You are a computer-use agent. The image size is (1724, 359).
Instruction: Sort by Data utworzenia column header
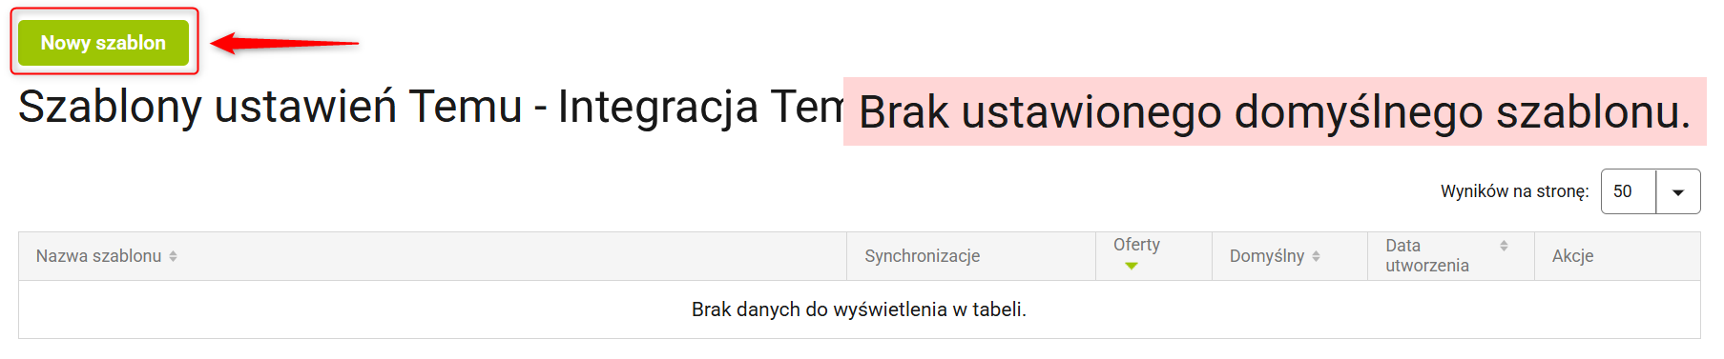1427,255
